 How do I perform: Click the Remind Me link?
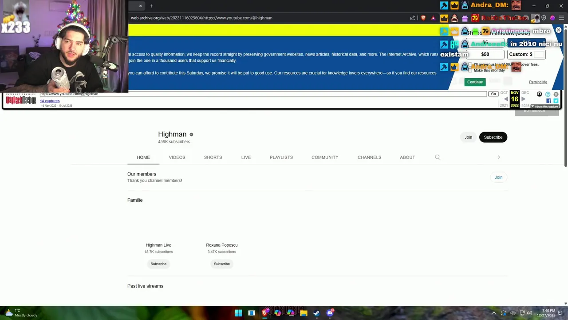pos(538,82)
